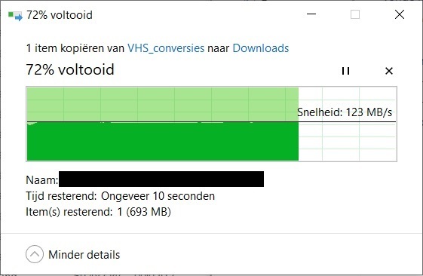Click the large 72% voltooid heading

[x=70, y=69]
